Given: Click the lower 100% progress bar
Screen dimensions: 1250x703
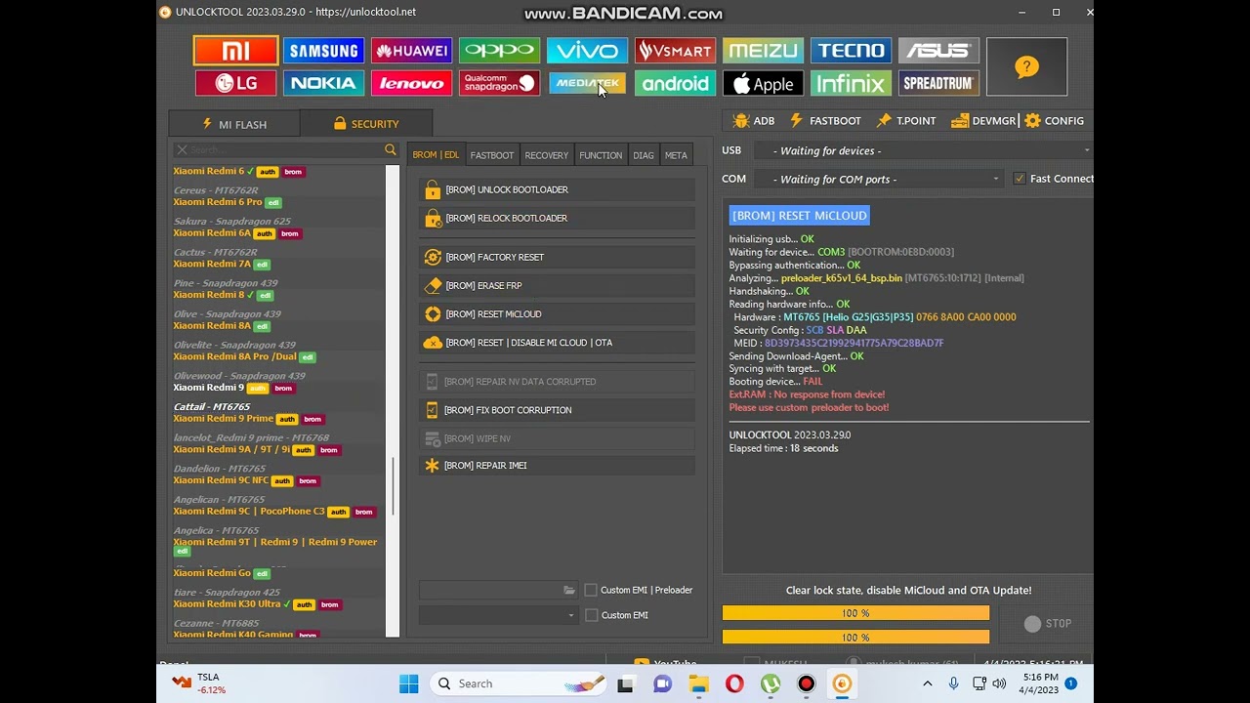Looking at the screenshot, I should (x=855, y=637).
